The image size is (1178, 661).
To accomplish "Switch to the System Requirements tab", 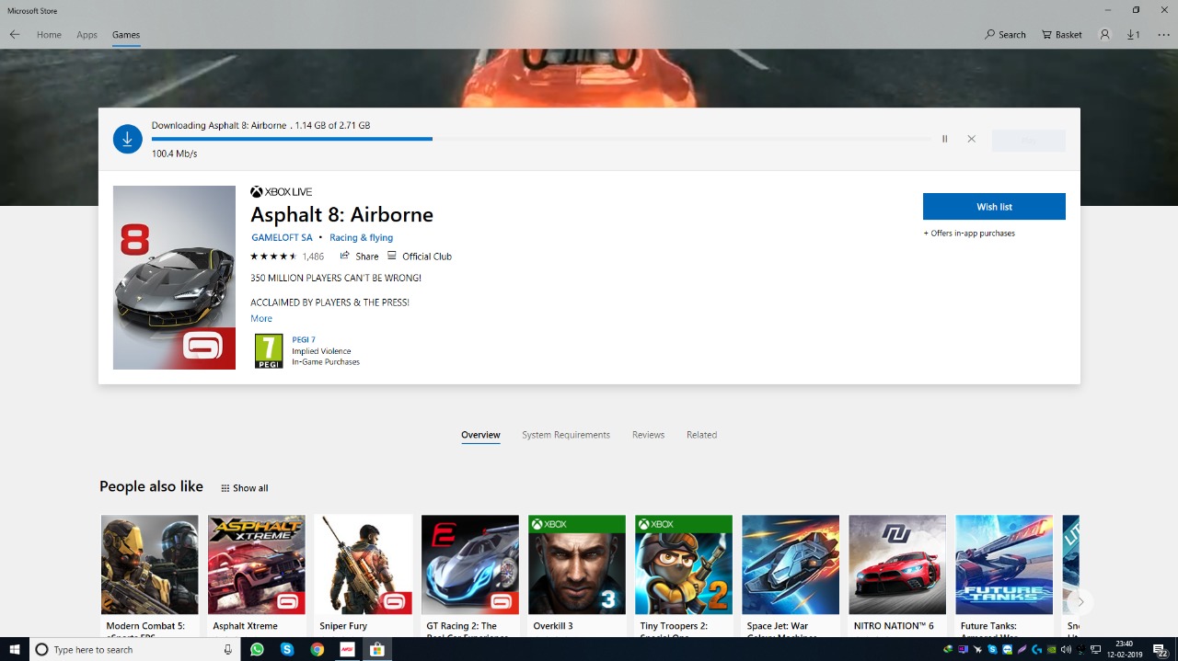I will tap(565, 435).
